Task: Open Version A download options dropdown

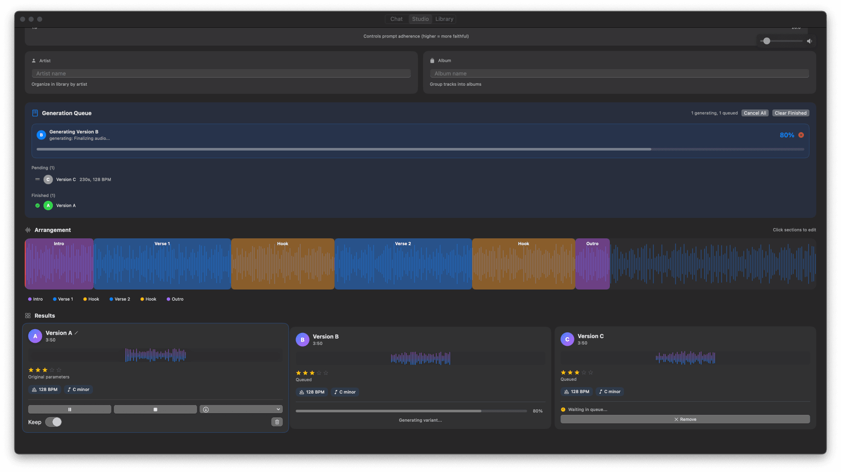Action: (x=241, y=409)
